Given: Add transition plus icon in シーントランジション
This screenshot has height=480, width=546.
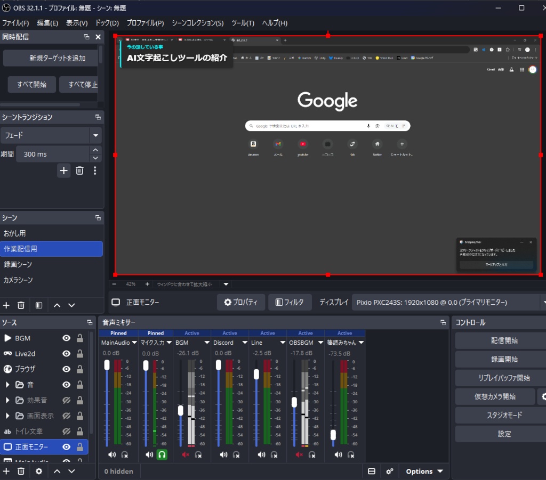Looking at the screenshot, I should [64, 170].
